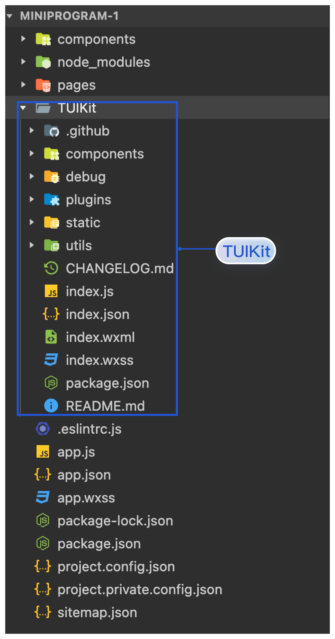The image size is (335, 639).
Task: Expand TUIKit's components folder arrow
Action: tap(32, 153)
